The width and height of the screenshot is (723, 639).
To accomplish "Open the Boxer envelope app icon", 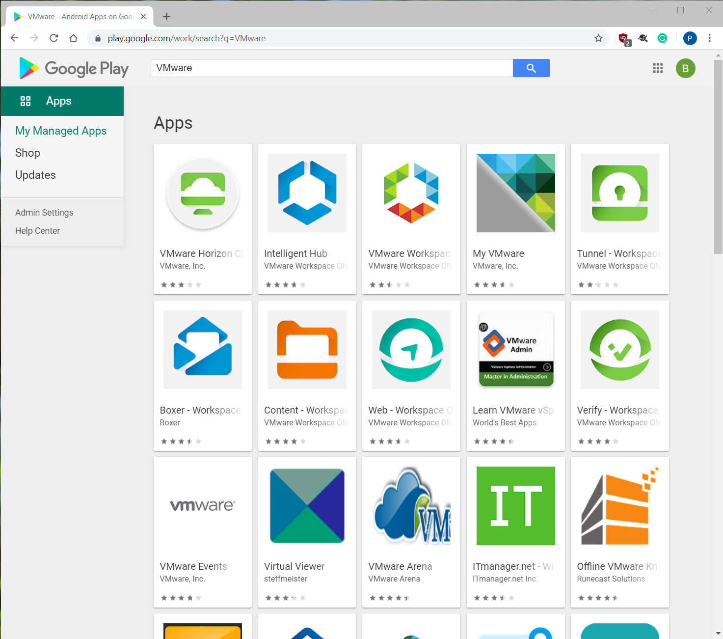I will click(203, 350).
